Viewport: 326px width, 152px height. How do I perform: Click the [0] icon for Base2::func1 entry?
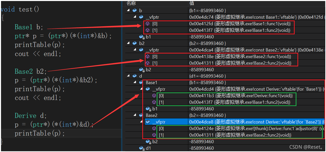[x=148, y=56]
